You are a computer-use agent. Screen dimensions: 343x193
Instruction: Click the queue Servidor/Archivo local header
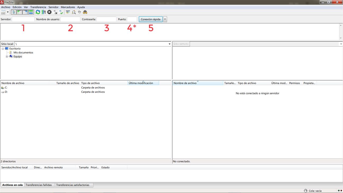17,168
